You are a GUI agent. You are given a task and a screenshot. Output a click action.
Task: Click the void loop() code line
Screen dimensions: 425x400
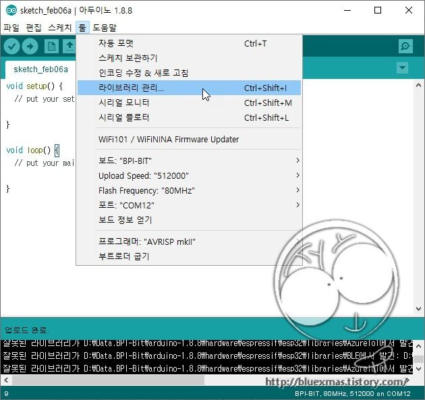(32, 150)
